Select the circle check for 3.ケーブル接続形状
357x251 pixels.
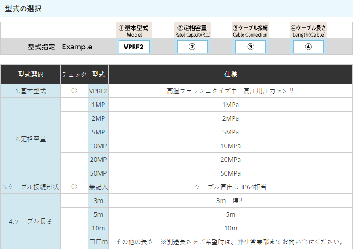74,187
